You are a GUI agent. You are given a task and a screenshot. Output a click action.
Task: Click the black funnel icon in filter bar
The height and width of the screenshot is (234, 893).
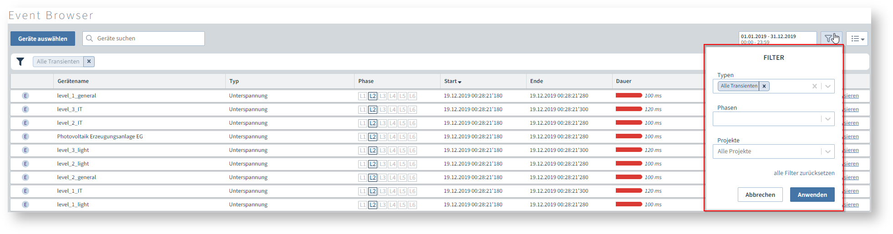(20, 62)
